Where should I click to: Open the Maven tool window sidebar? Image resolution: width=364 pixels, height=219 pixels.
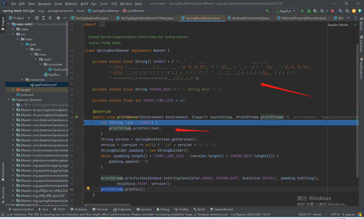(361, 24)
